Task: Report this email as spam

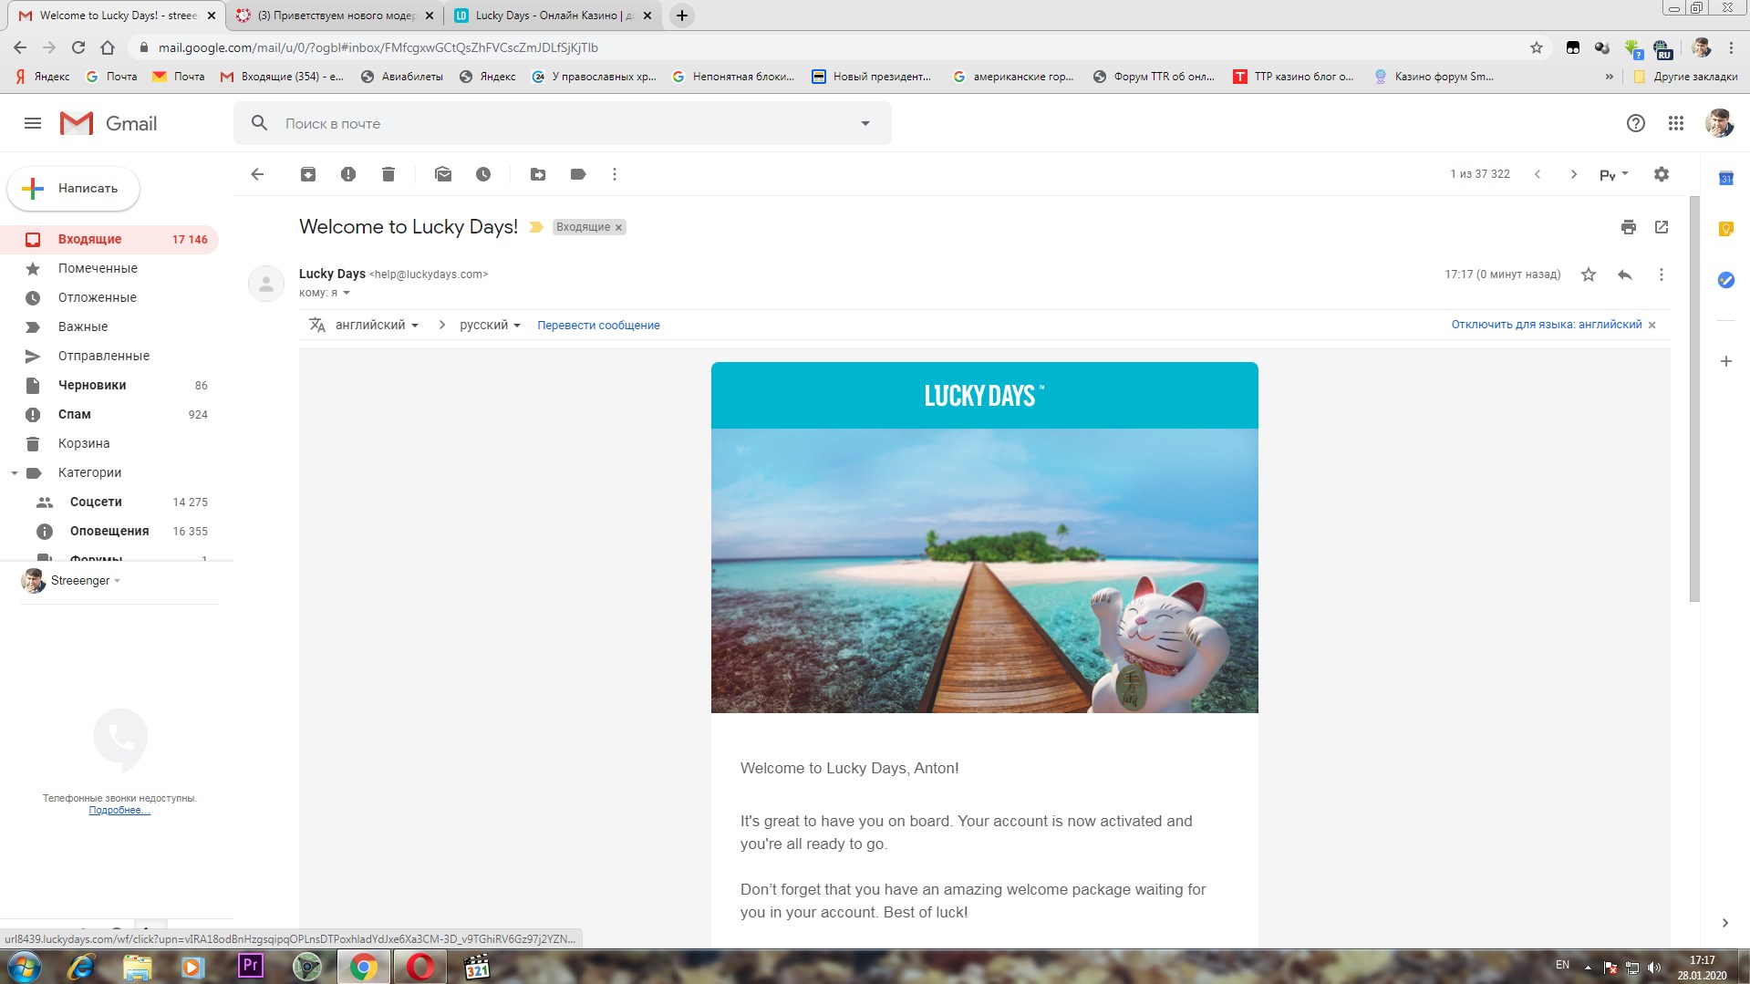Action: pyautogui.click(x=348, y=174)
